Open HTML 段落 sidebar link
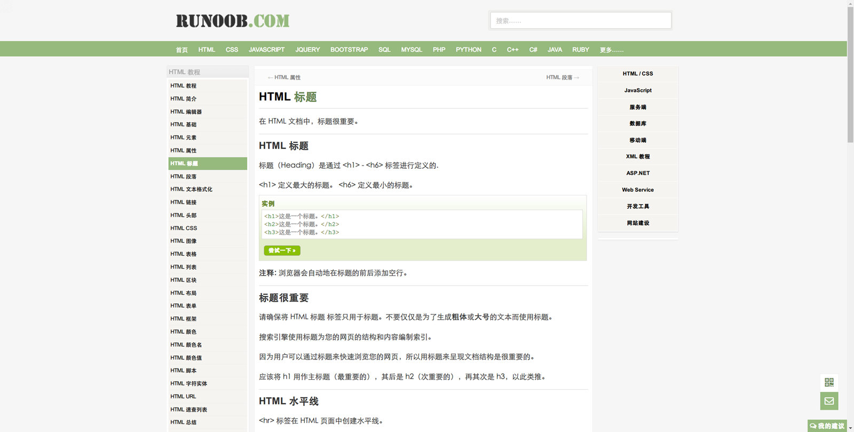 coord(208,176)
